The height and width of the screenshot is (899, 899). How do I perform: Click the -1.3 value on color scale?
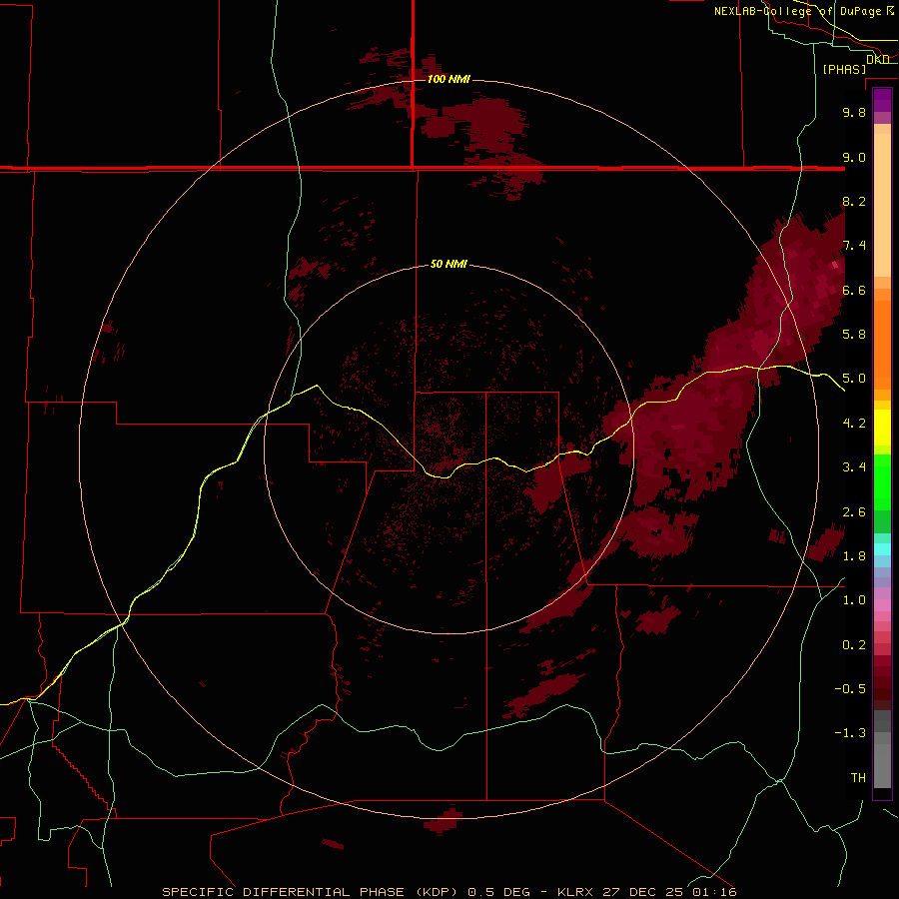click(850, 733)
